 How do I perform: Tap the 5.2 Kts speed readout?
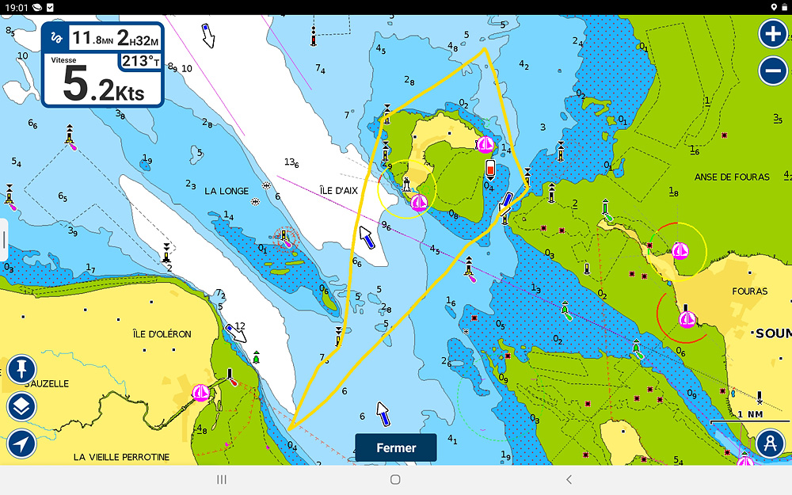(103, 86)
